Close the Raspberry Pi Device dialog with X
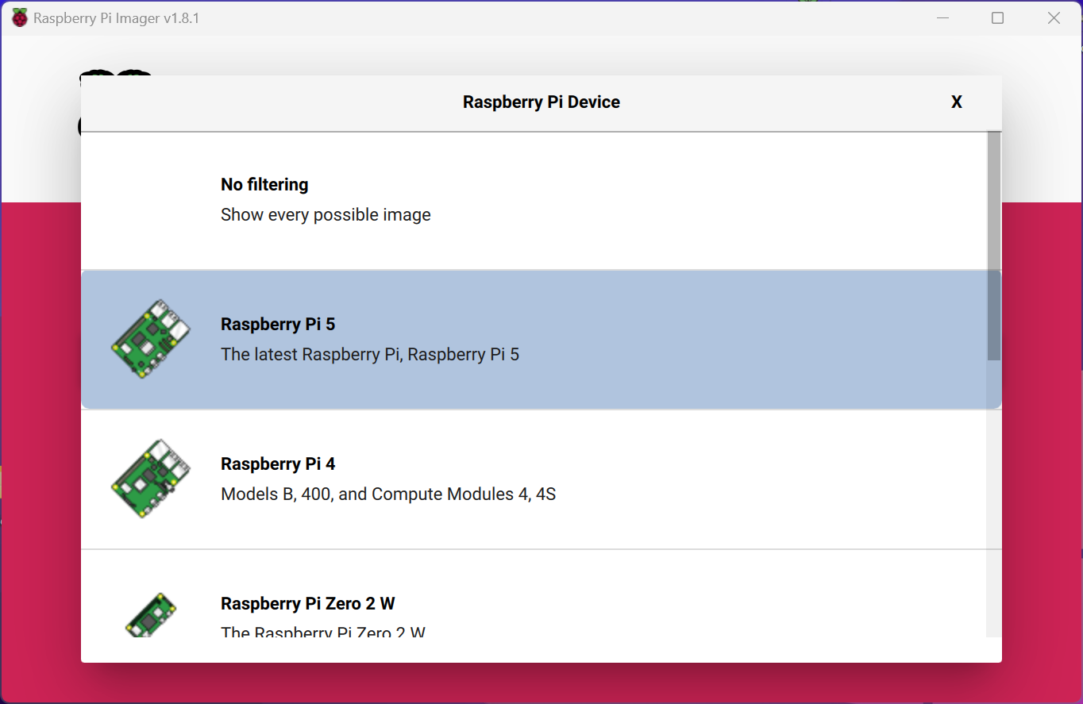Image resolution: width=1083 pixels, height=704 pixels. [x=957, y=102]
